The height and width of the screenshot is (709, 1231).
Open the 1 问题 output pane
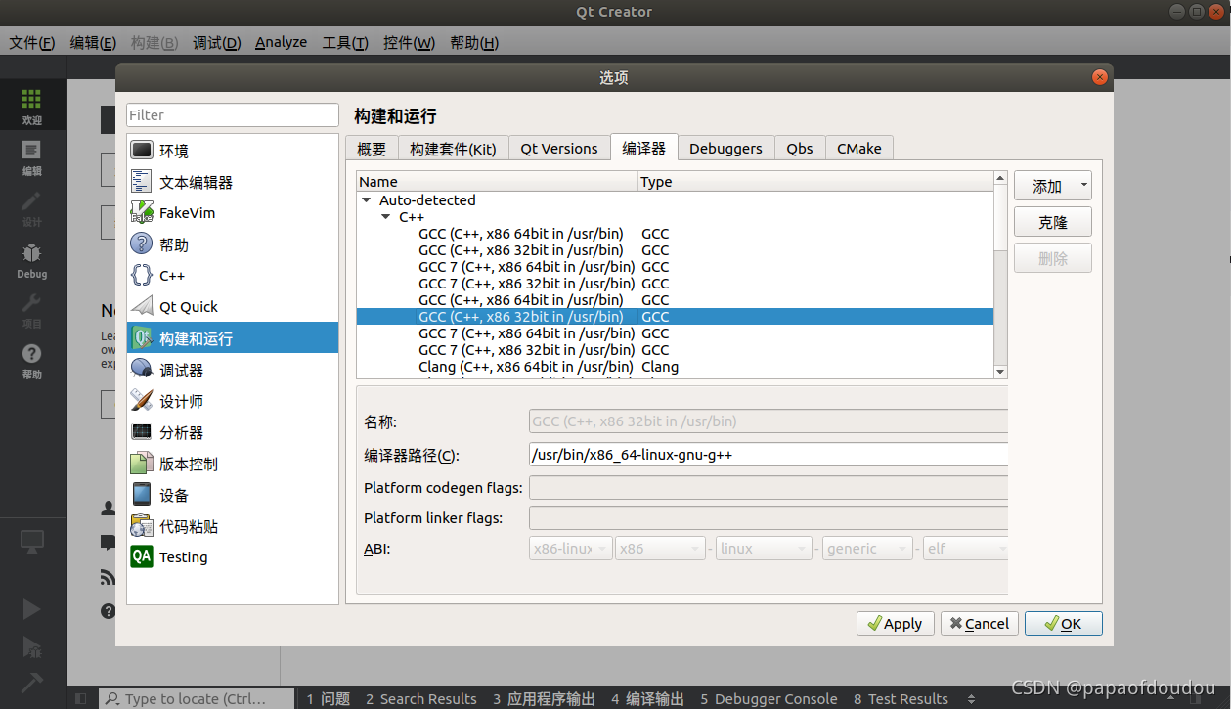(329, 698)
